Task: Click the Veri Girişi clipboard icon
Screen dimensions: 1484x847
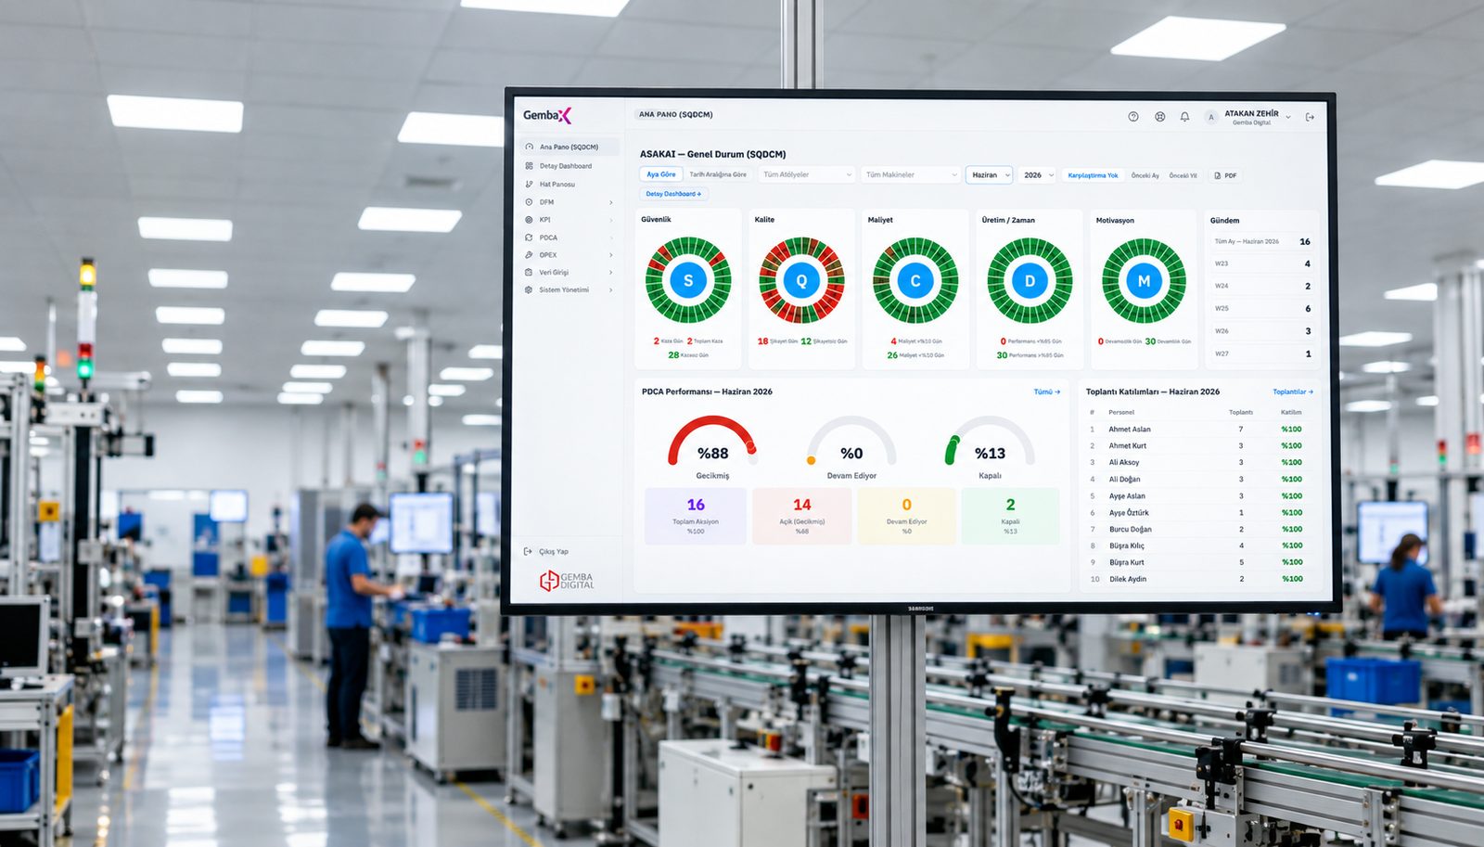Action: [530, 272]
